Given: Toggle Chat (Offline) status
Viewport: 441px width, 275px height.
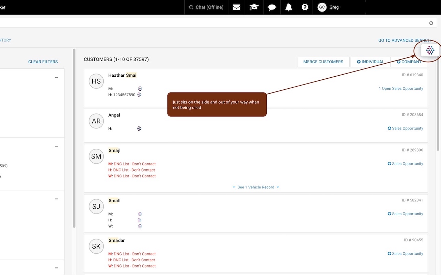Looking at the screenshot, I should pos(206,7).
